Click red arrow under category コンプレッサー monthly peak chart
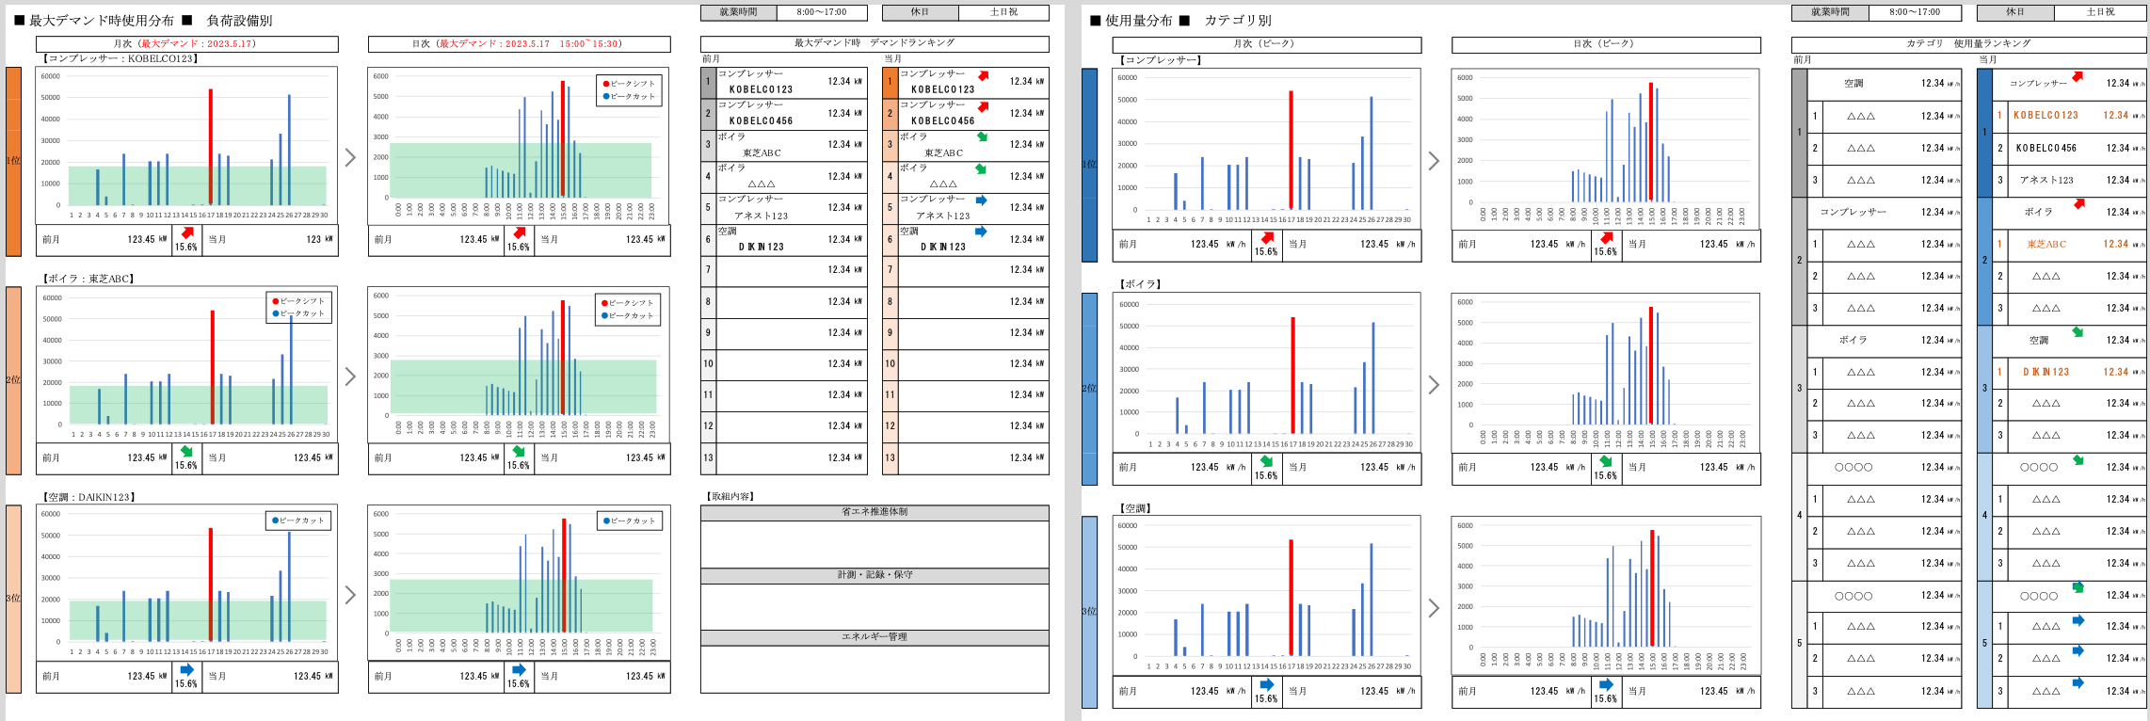Image resolution: width=2150 pixels, height=721 pixels. pos(1268,237)
